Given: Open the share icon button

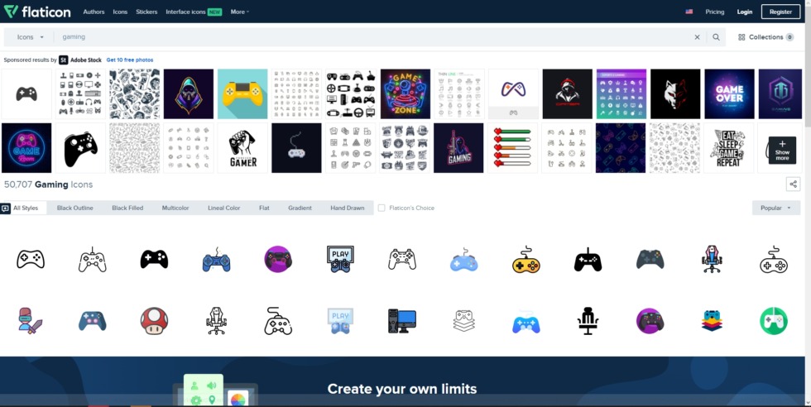Looking at the screenshot, I should pos(793,184).
